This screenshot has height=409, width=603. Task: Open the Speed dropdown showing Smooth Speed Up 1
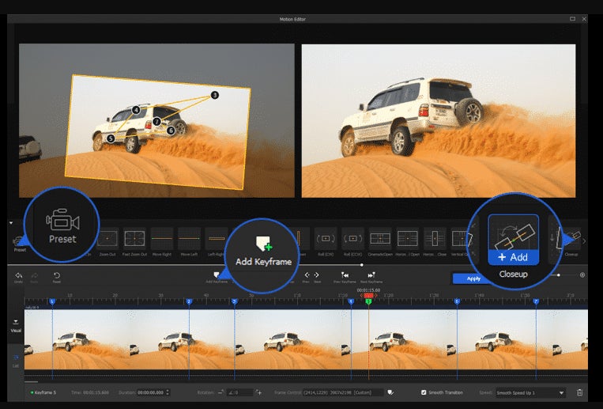pyautogui.click(x=531, y=392)
